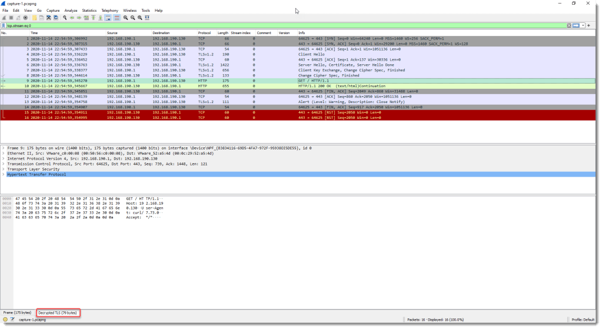Screen dimensions: 602x329
Task: Toggle packet list colorization button
Action: pos(117,18)
